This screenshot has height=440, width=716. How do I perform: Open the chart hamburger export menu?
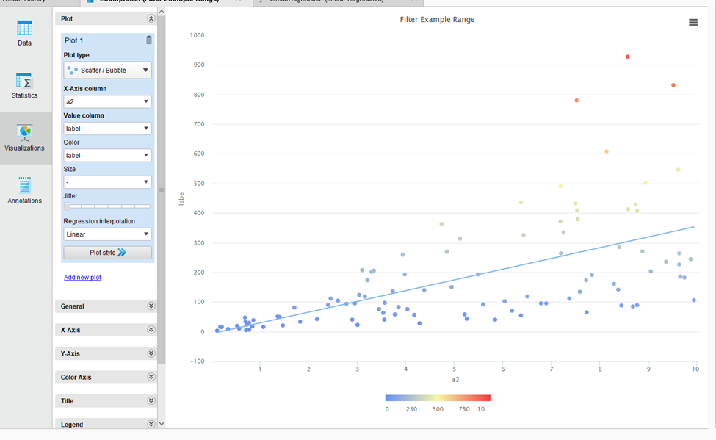693,22
